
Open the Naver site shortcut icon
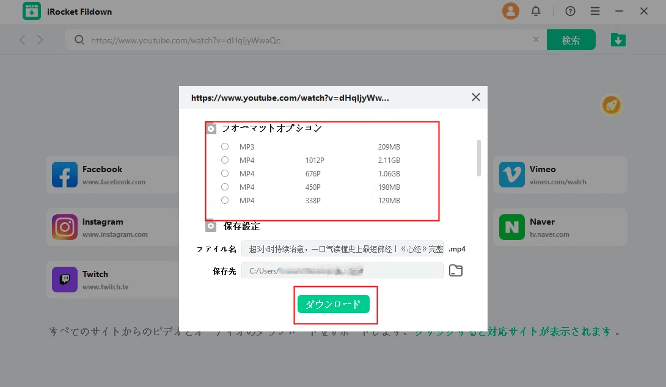(512, 227)
